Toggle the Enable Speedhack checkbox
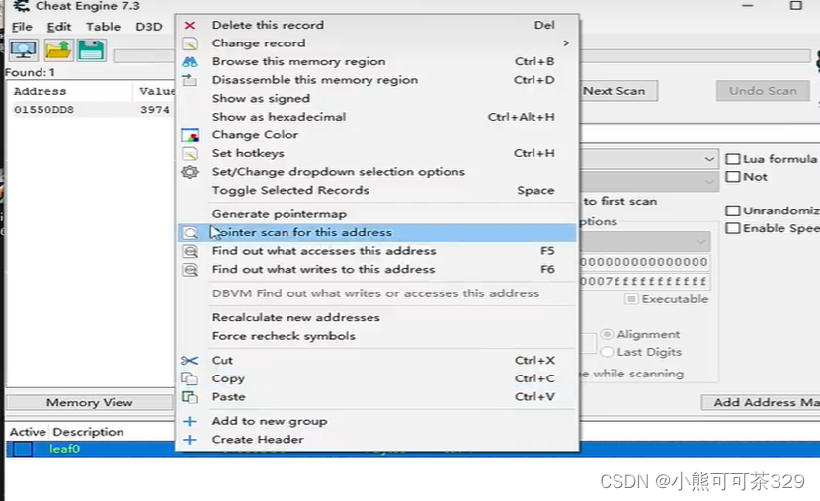820x501 pixels. coord(733,228)
